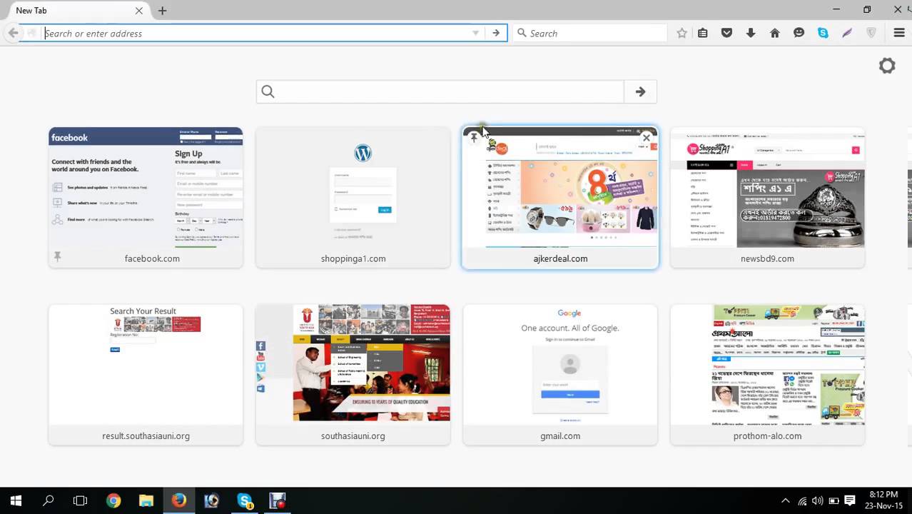912x514 pixels.
Task: Open the prothom-alo.com tile
Action: tap(767, 375)
